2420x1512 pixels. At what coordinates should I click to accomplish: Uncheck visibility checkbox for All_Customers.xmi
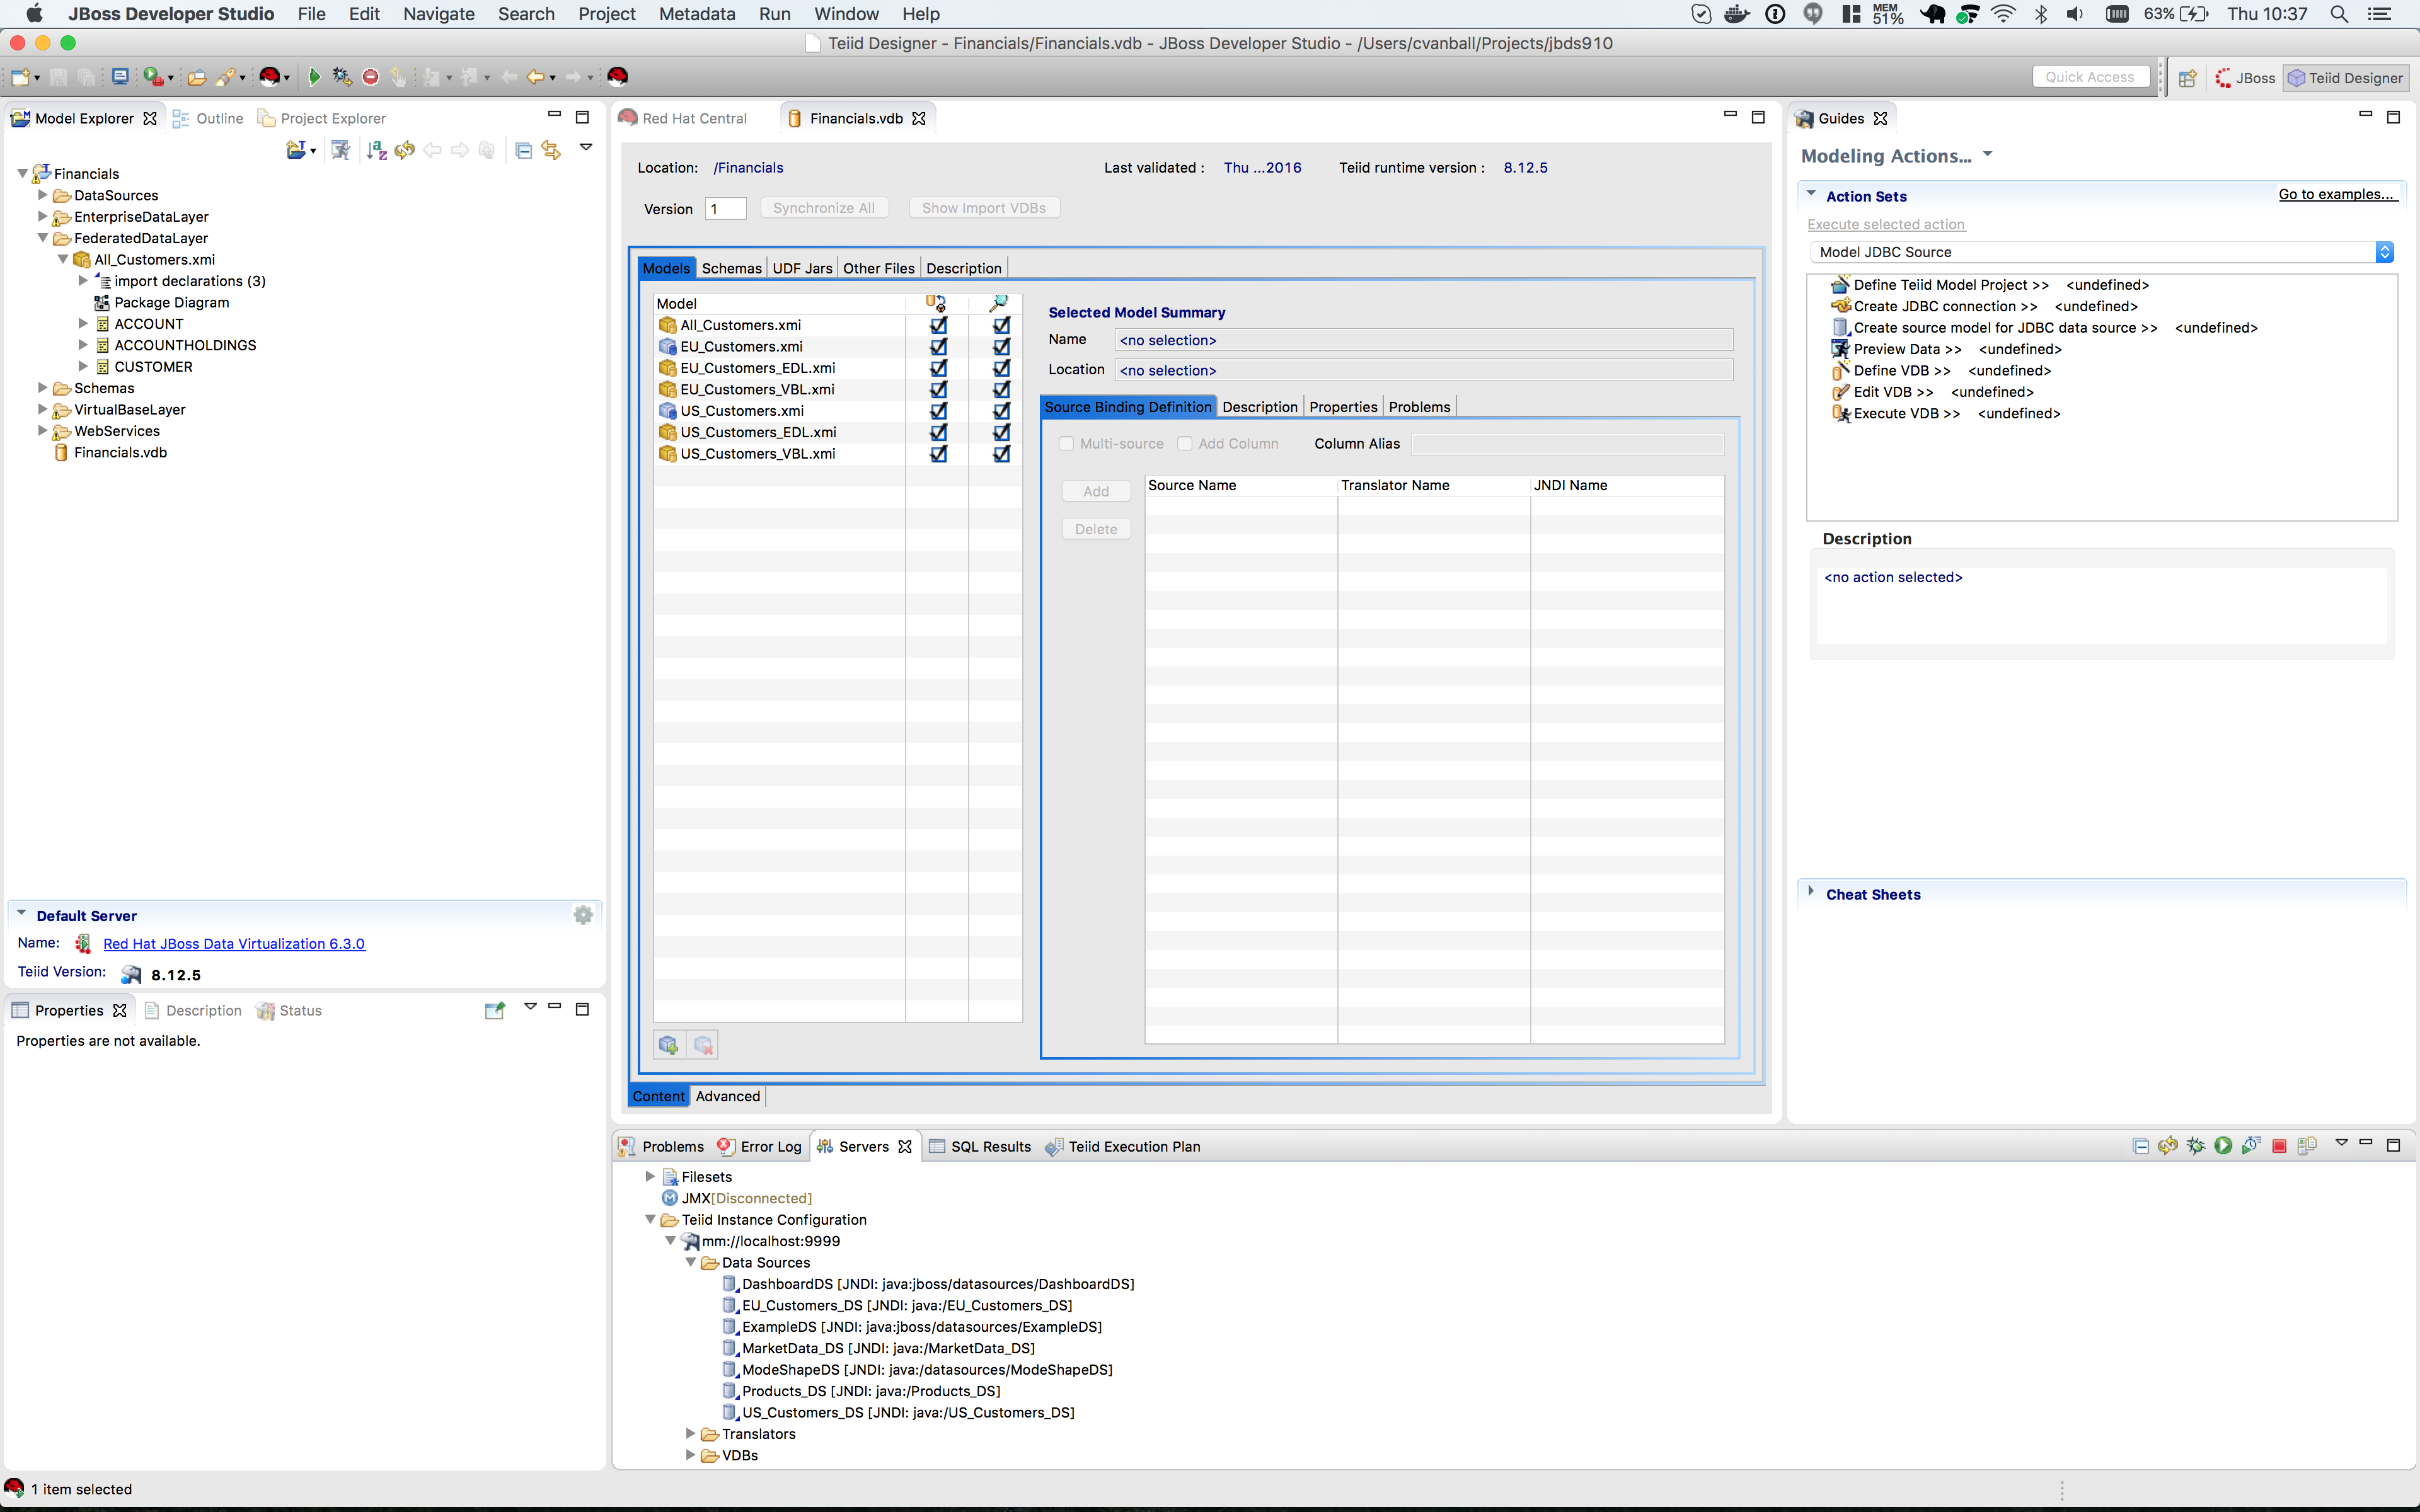point(1001,325)
